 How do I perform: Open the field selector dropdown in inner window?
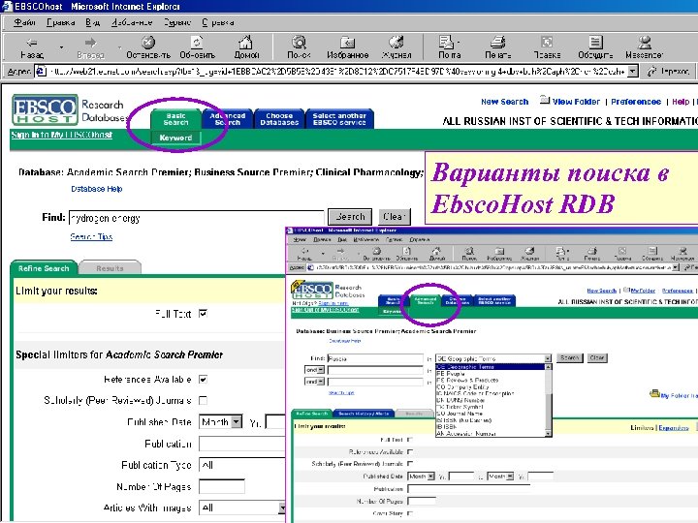[548, 358]
